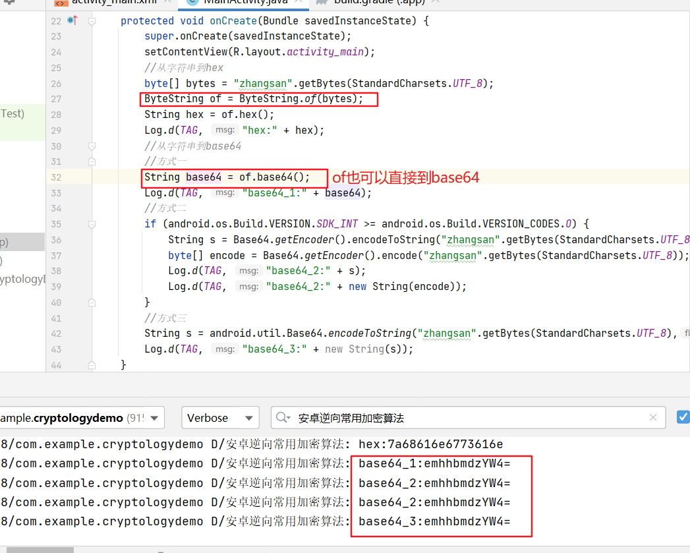Click inside the Logcat search input field
This screenshot has width=690, height=553.
469,417
